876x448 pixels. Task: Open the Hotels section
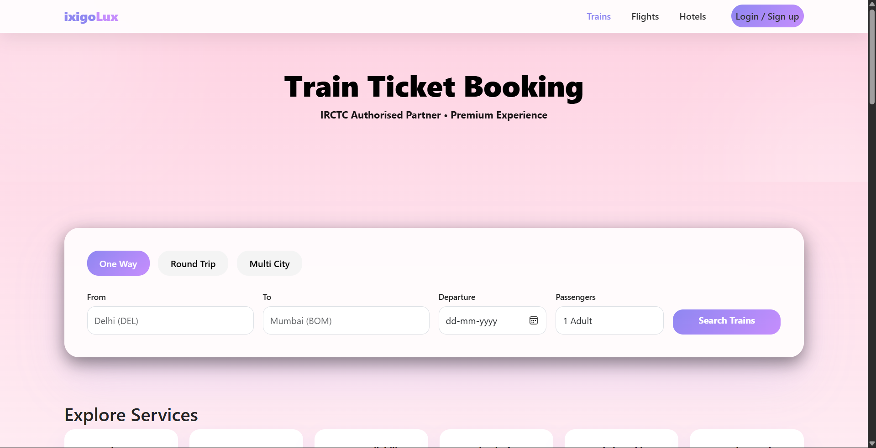pos(692,16)
